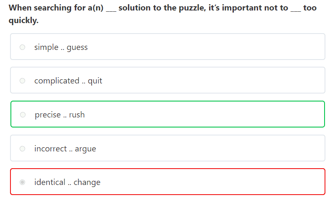Click the selected "identical .. change" radio button

point(23,182)
